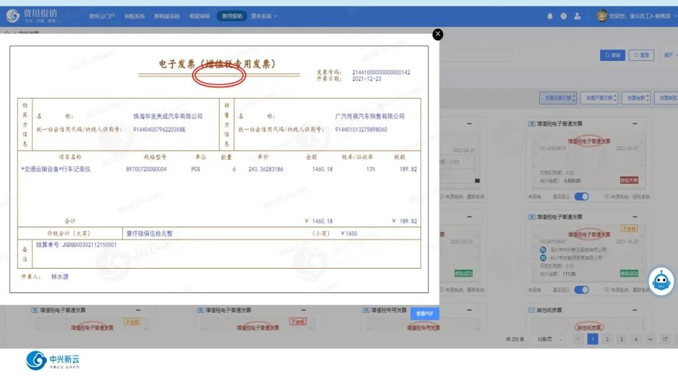Click the user contacts icon in header

(578, 16)
